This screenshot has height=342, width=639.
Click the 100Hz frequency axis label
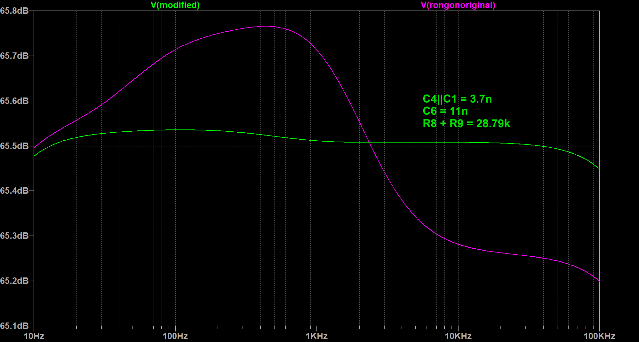pyautogui.click(x=175, y=336)
